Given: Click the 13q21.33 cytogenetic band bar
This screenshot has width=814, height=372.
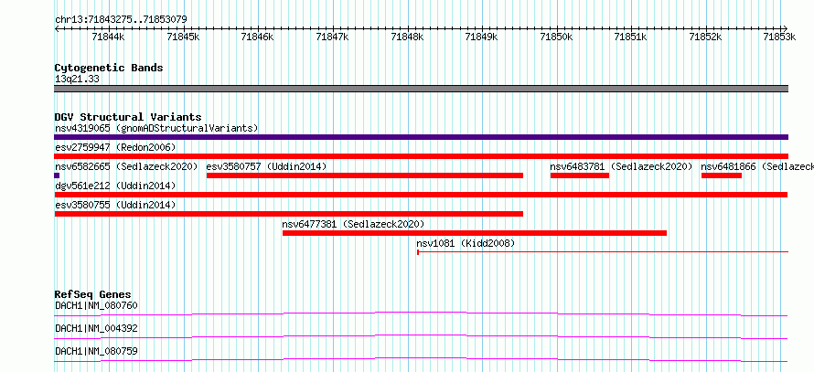Looking at the screenshot, I should tap(421, 89).
